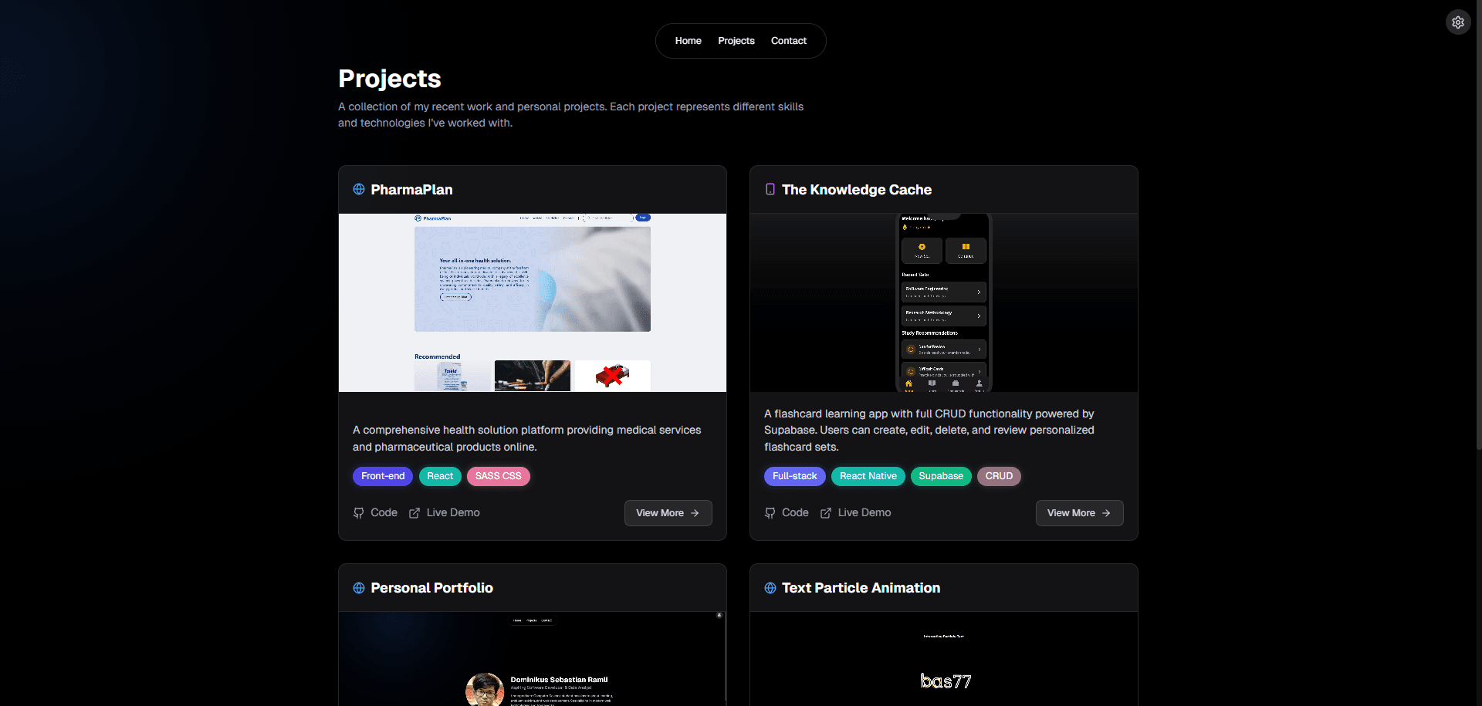This screenshot has height=706, width=1482.
Task: Click the PharmaPlan website screenshot preview
Action: tap(531, 302)
